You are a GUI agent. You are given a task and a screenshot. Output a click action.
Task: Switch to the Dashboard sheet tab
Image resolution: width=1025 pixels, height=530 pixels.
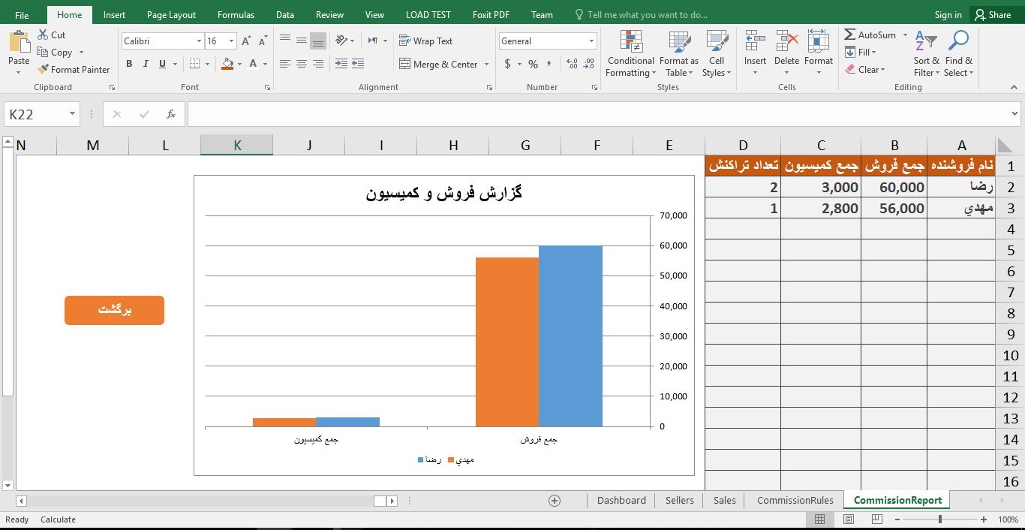(x=621, y=501)
